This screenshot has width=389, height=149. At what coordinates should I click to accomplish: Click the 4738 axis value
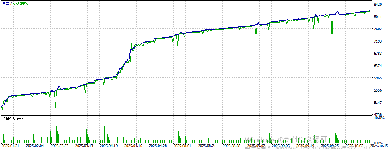tap(378, 115)
